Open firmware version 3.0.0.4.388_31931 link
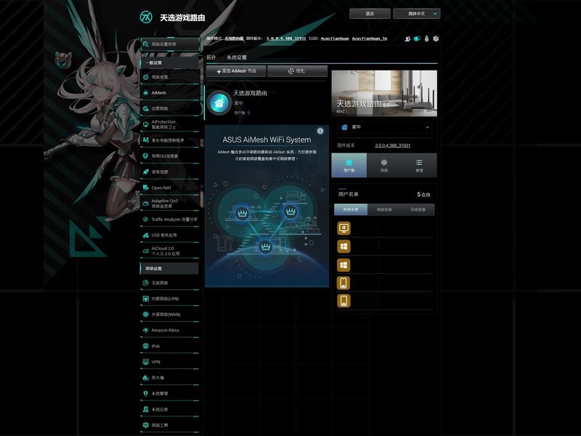This screenshot has width=581, height=436. click(392, 145)
